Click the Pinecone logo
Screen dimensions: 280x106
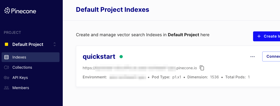[20, 11]
